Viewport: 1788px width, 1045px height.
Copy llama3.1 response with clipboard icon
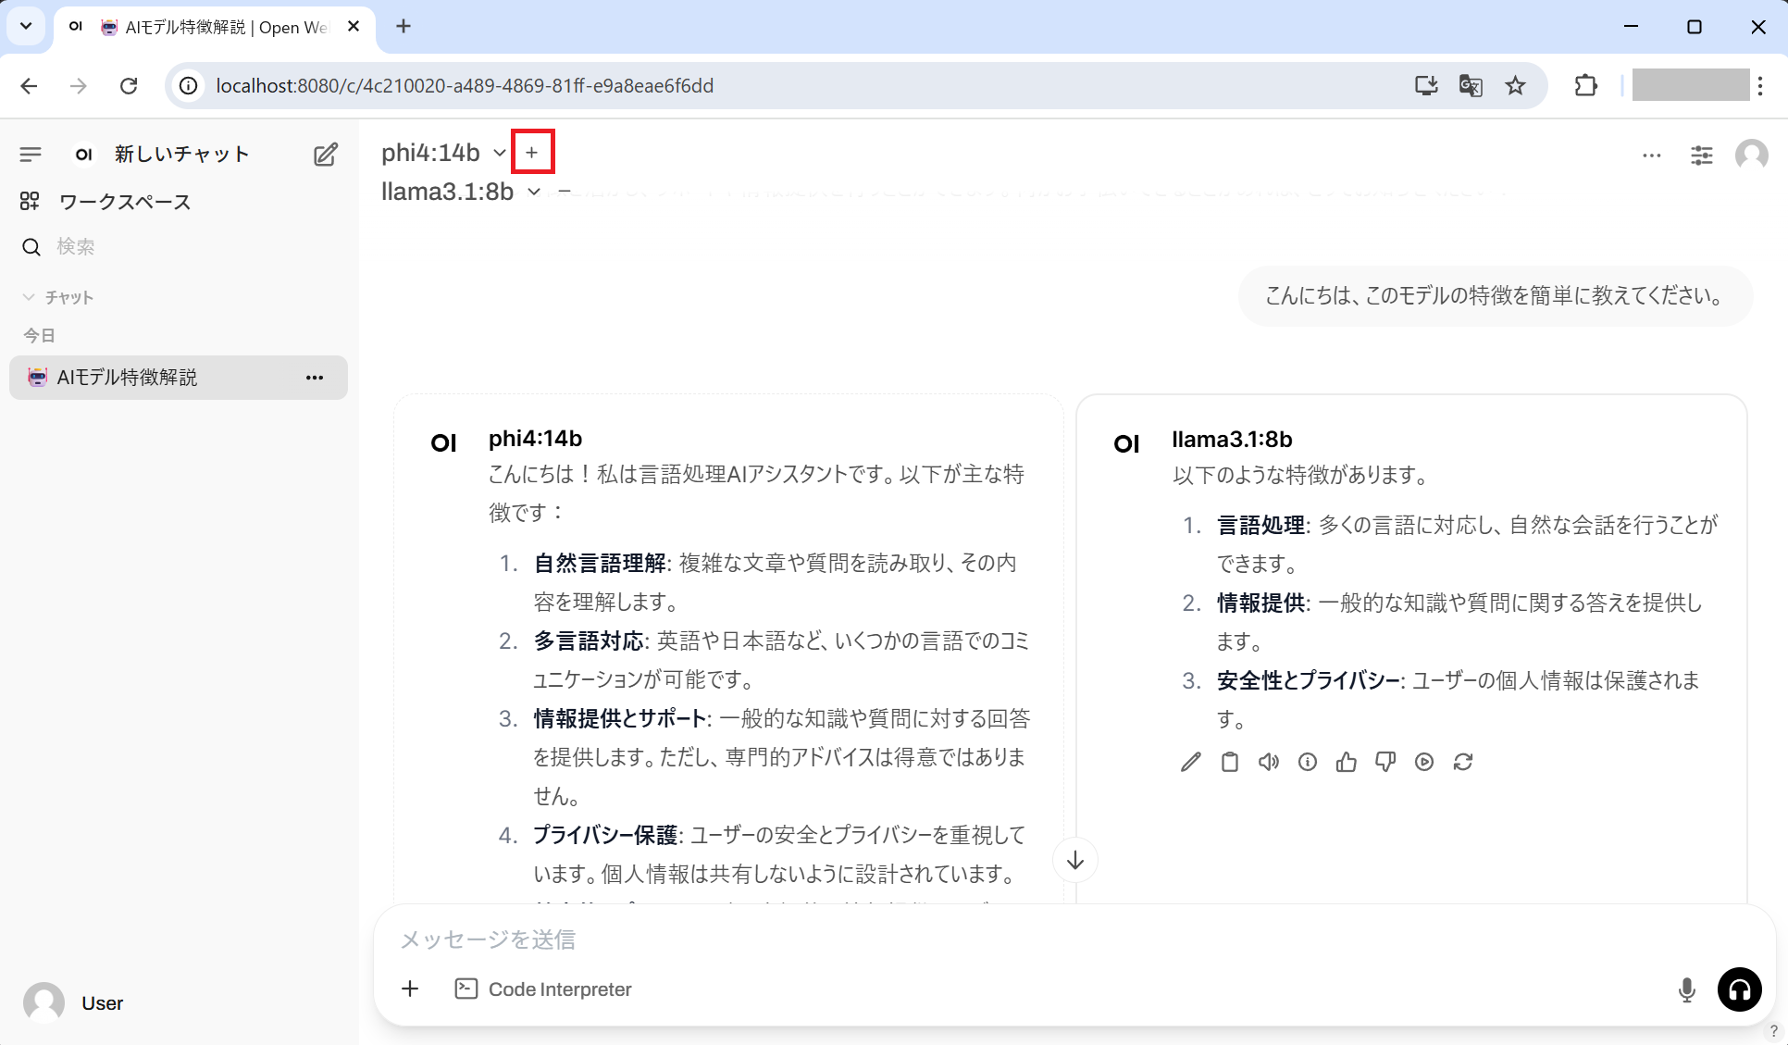pyautogui.click(x=1229, y=762)
